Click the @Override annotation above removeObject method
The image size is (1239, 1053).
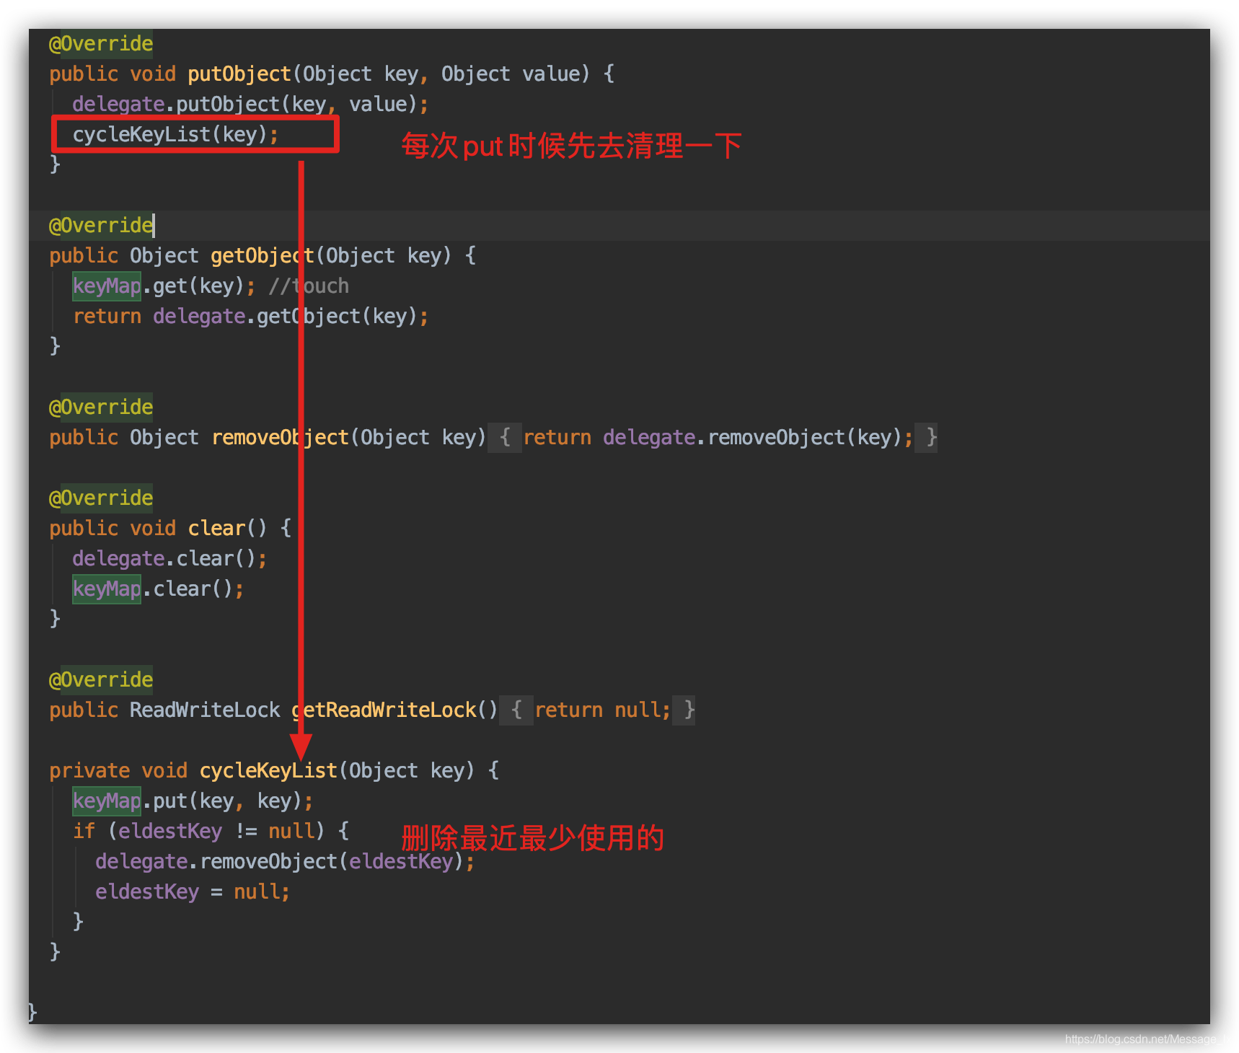pyautogui.click(x=101, y=407)
